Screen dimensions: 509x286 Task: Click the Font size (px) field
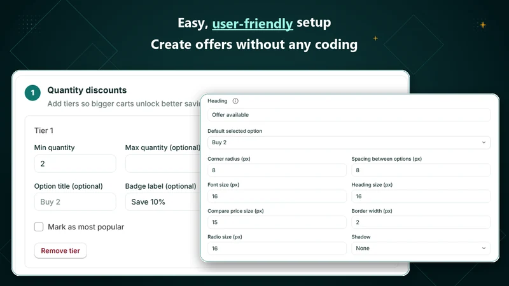tap(277, 196)
